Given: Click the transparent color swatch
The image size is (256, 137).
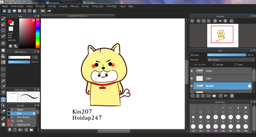Looking at the screenshot, I should [x=11, y=29].
